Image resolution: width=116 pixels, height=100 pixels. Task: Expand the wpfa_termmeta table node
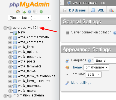(10, 67)
